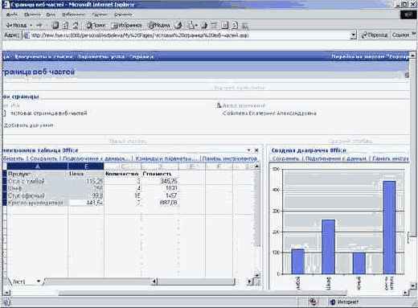Open the spreadsheet web part menu arrow

[248, 150]
